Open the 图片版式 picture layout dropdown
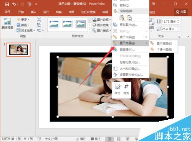 pos(102,30)
